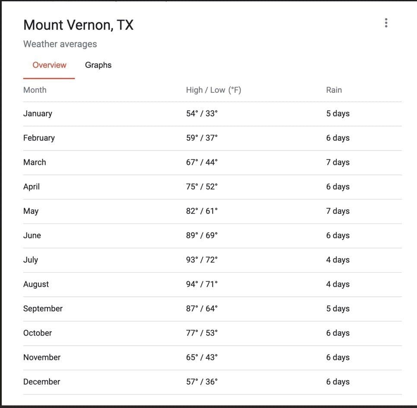
Task: Click November's 6 days rain value
Action: click(338, 357)
